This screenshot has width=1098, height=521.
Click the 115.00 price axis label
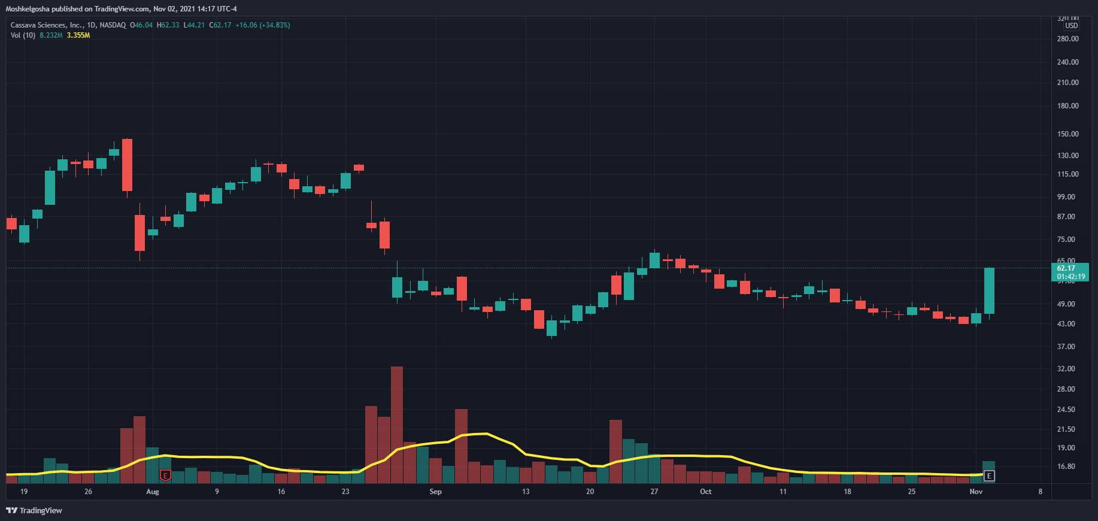[x=1068, y=174]
